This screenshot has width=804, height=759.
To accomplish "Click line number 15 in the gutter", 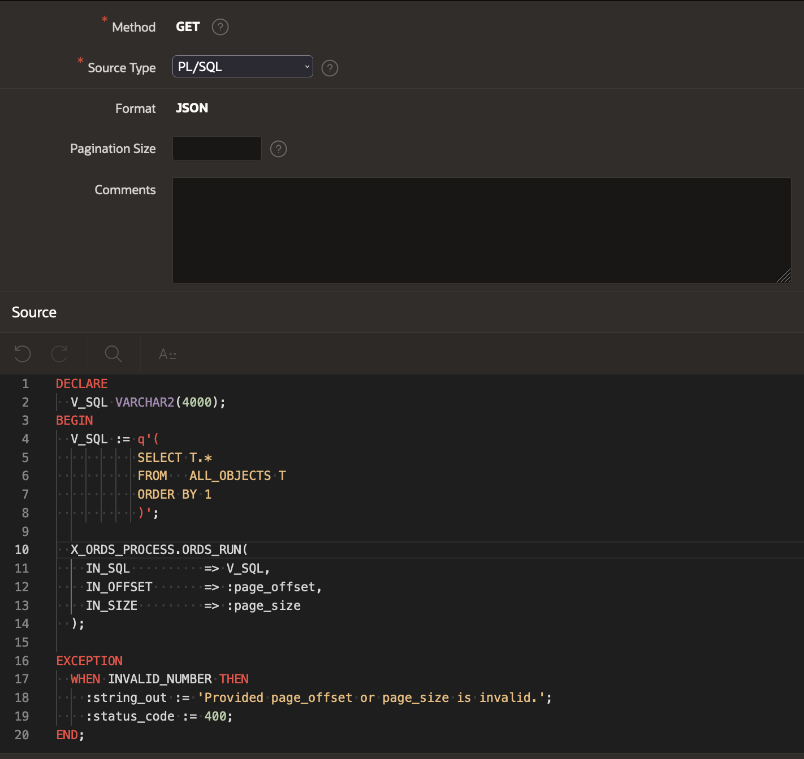I will click(x=21, y=643).
